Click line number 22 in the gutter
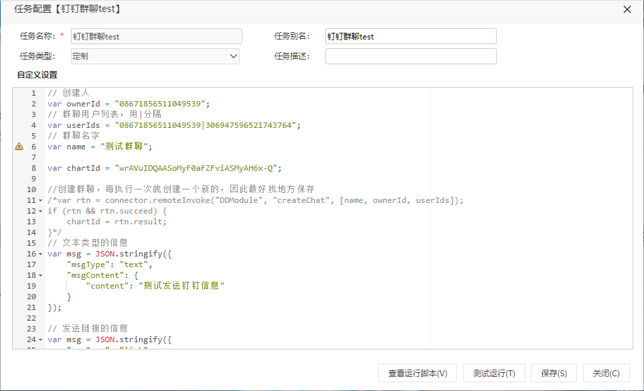The image size is (644, 391). tap(31, 318)
